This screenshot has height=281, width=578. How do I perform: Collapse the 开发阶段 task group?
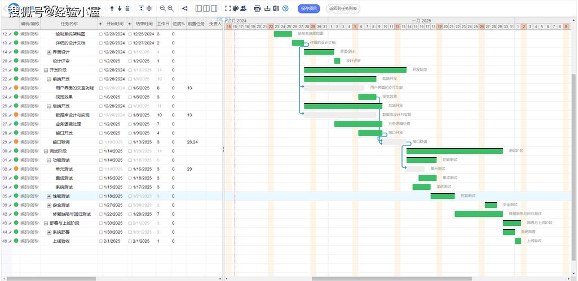tap(46, 70)
